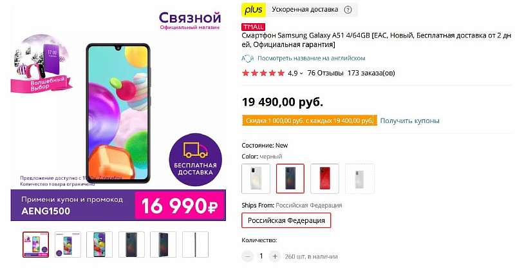The height and width of the screenshot is (268, 515).
Task: Click the help question mark near Ускоренная доставка
Action: [348, 10]
